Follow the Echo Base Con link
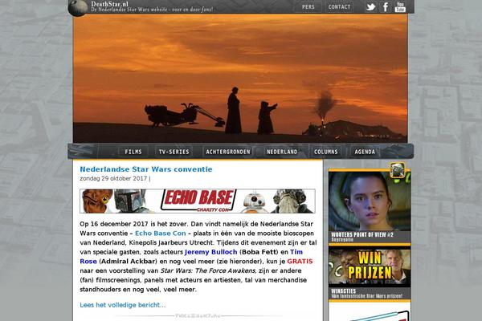 161,234
